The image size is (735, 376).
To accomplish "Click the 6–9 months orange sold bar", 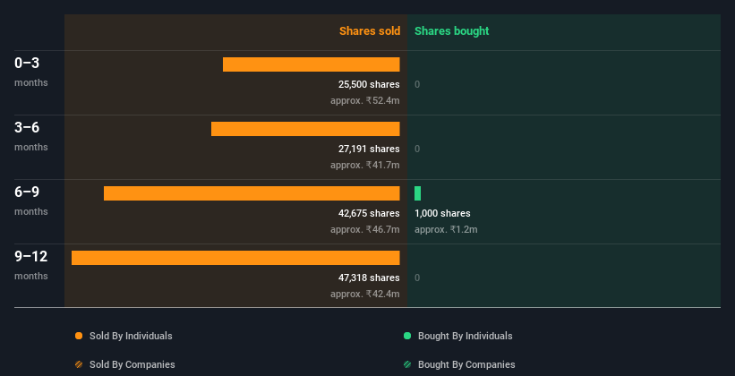I will tap(252, 193).
